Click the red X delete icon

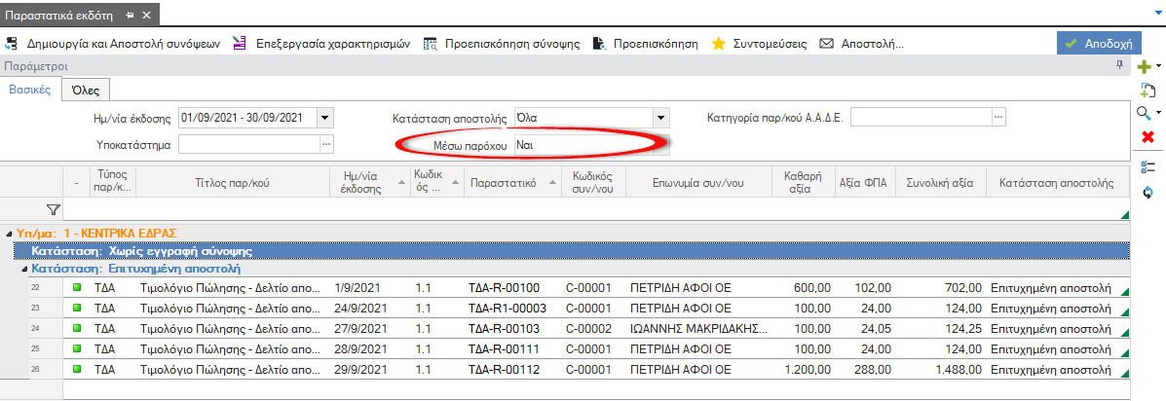coord(1147,136)
